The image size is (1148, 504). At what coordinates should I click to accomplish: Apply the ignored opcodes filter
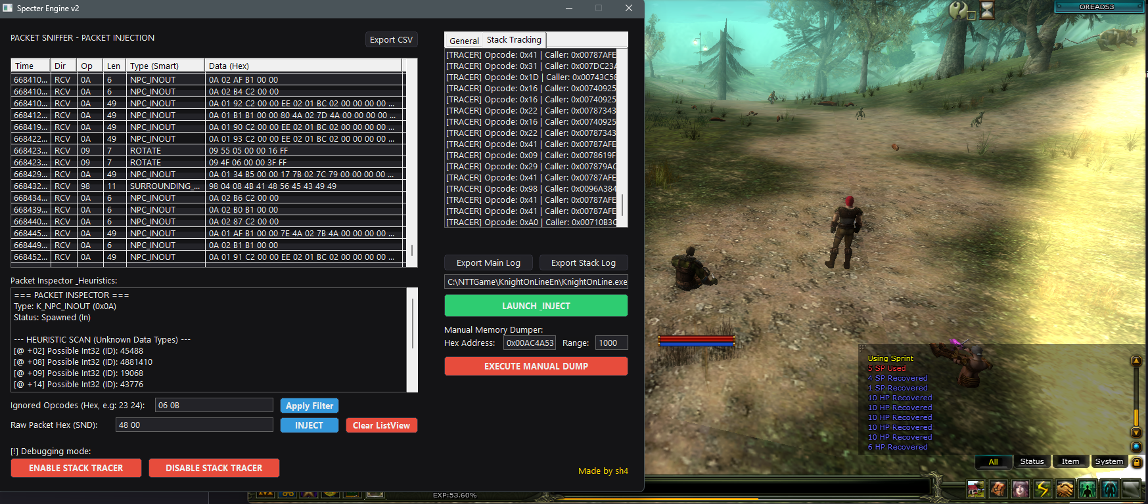pos(310,406)
